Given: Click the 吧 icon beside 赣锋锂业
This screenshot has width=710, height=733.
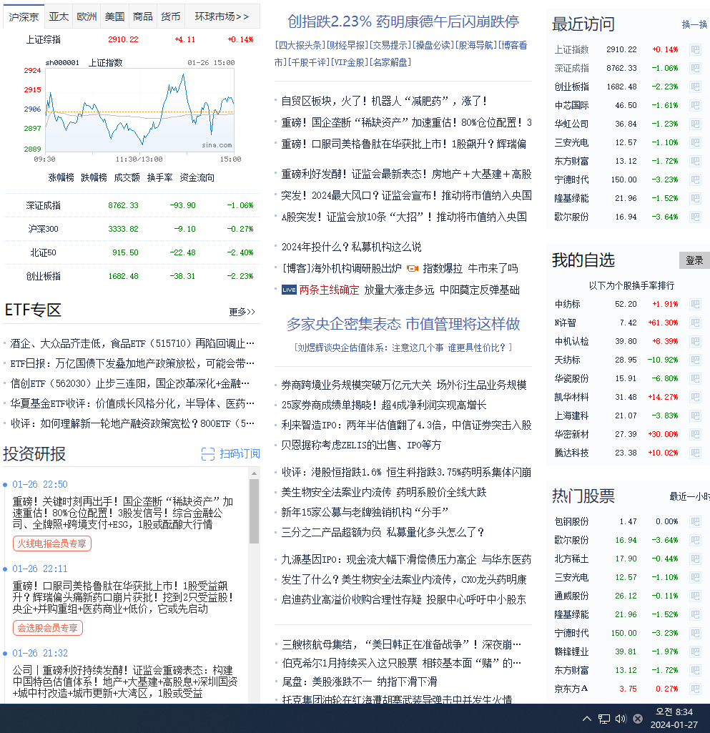Looking at the screenshot, I should click(x=695, y=651).
